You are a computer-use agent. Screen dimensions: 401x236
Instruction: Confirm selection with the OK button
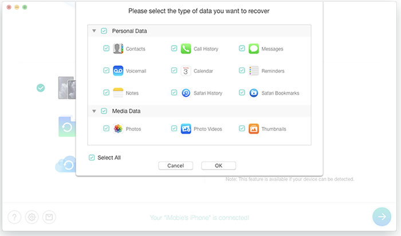click(x=218, y=166)
